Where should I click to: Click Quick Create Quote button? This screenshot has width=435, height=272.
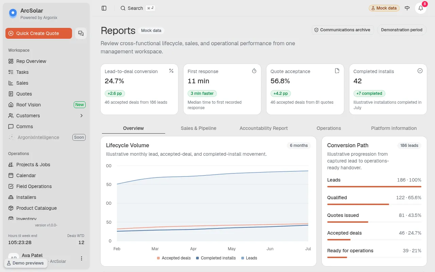pos(39,33)
